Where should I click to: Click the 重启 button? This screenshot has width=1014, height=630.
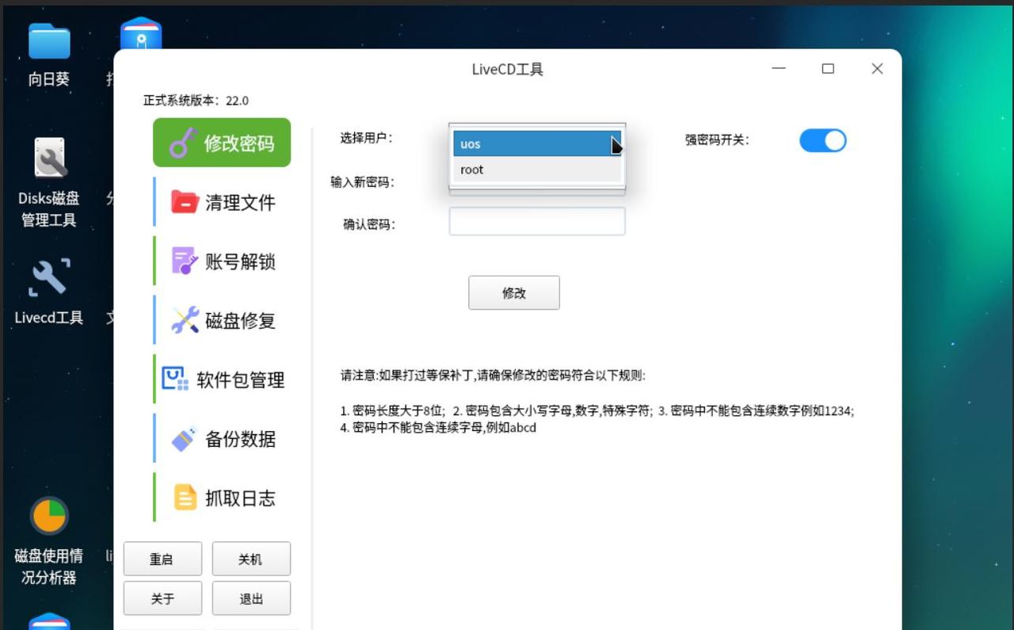pos(162,559)
